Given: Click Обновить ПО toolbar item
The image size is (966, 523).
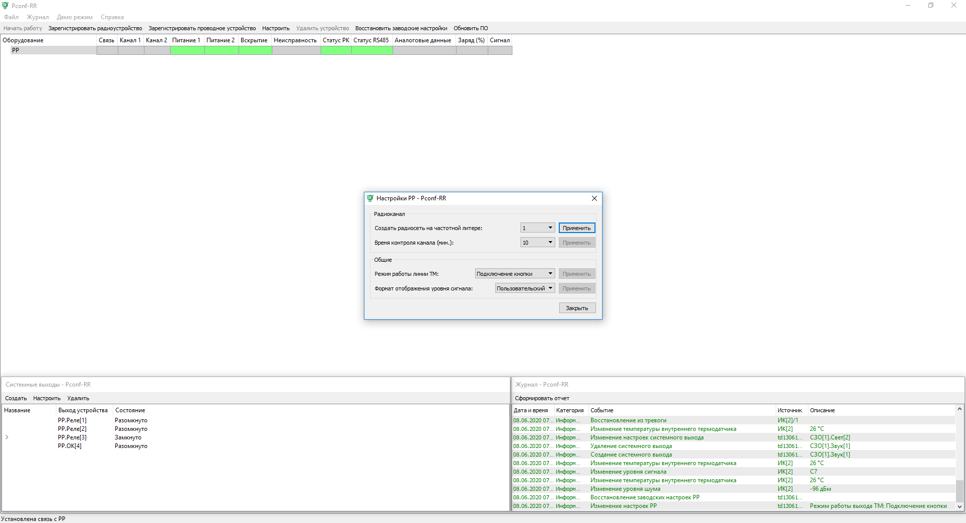Looking at the screenshot, I should click(x=470, y=28).
